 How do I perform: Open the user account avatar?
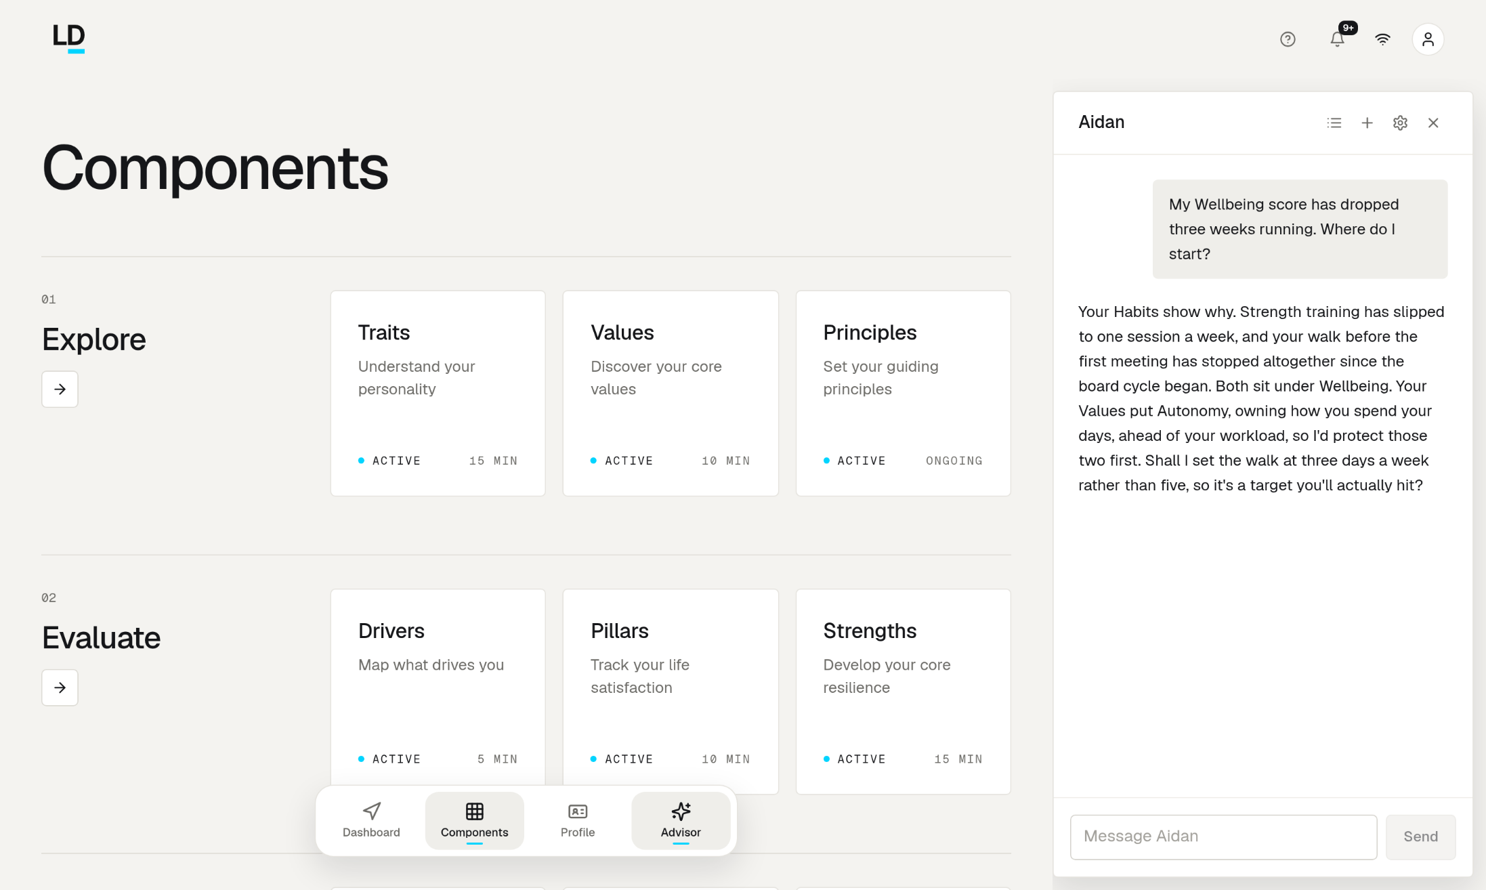[x=1428, y=39]
